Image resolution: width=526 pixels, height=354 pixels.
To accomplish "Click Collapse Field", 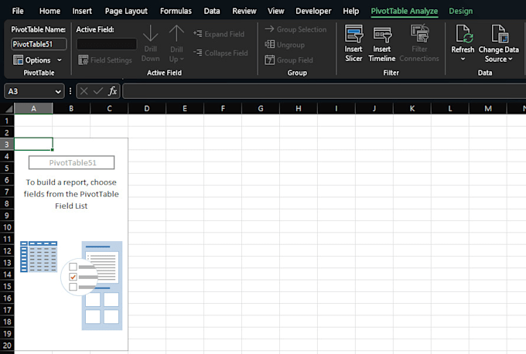I will pyautogui.click(x=220, y=53).
